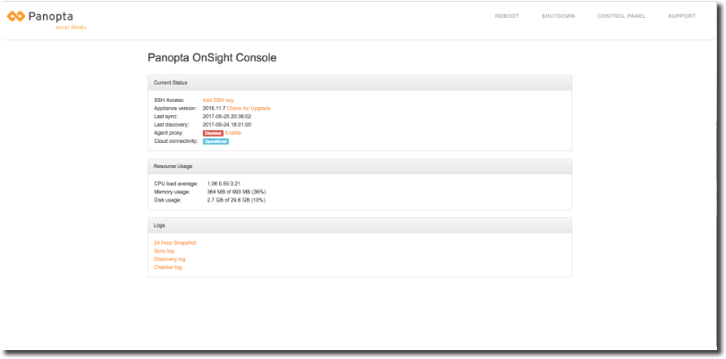This screenshot has height=359, width=726.
Task: Click the Disk usage label
Action: pyautogui.click(x=167, y=200)
